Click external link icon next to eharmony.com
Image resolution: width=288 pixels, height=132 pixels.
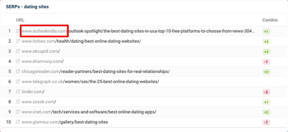pyautogui.click(x=18, y=61)
